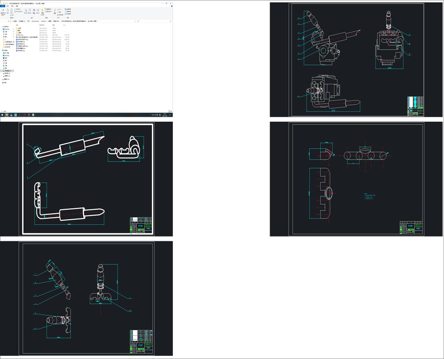This screenshot has width=444, height=359.
Task: Sort by the Name column header
Action: pos(17,25)
